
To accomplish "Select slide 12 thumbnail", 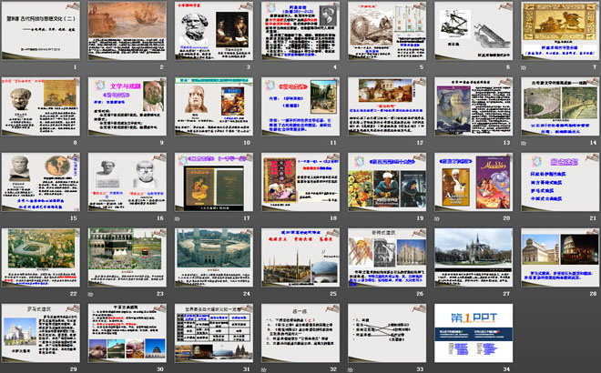I will click(x=387, y=106).
